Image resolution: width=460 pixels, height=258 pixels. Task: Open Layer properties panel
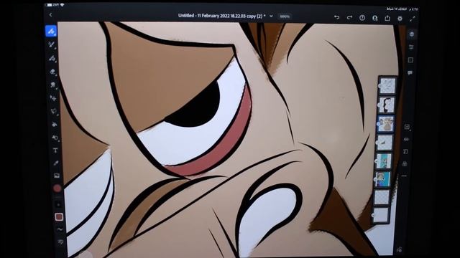pos(411,47)
